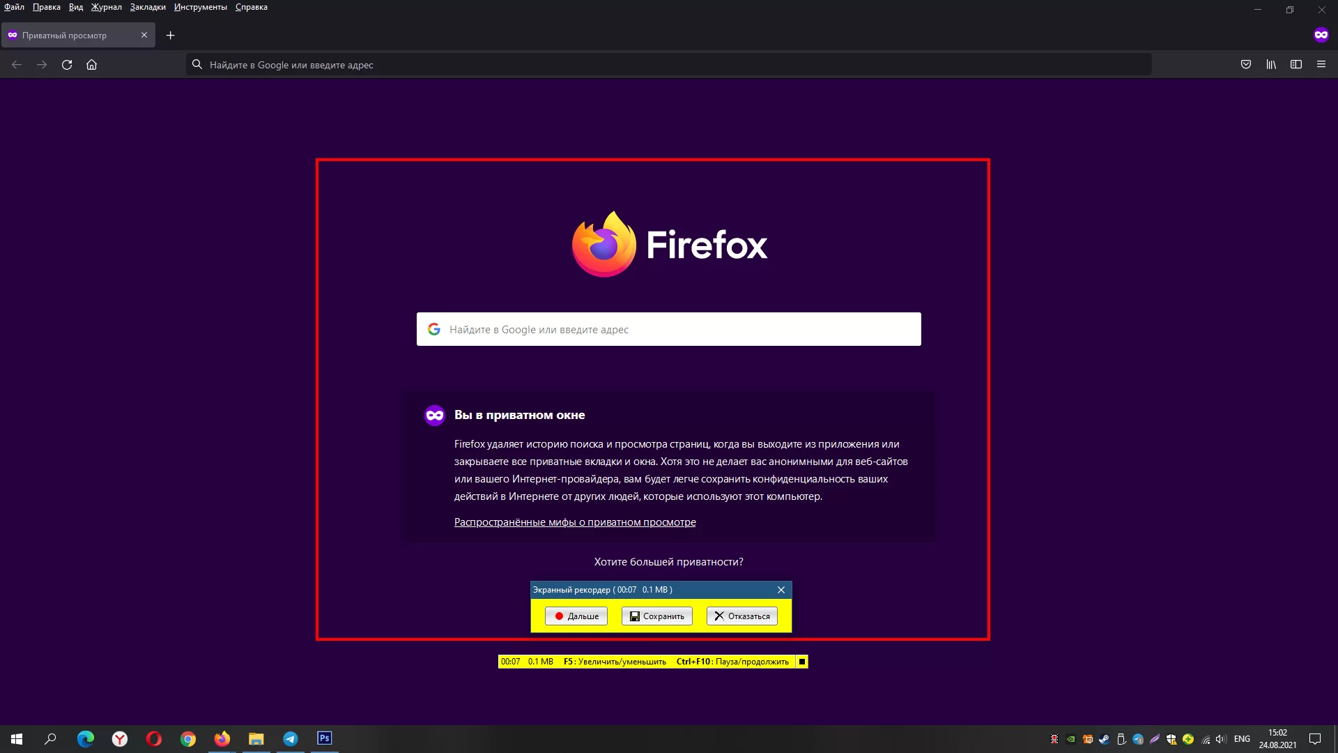This screenshot has height=753, width=1338.
Task: Open the Файл menu
Action: 14,7
